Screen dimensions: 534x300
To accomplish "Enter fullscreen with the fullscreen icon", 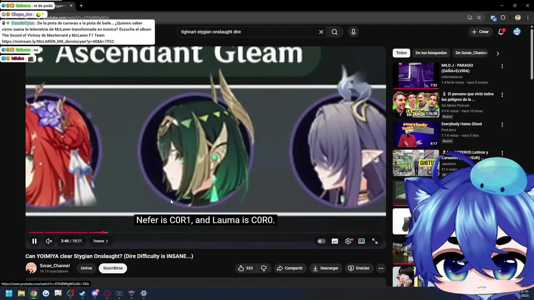I will coord(375,241).
